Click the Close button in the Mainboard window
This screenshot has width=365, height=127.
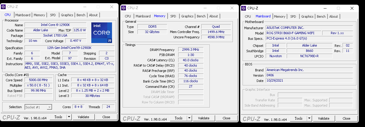(x=346, y=118)
